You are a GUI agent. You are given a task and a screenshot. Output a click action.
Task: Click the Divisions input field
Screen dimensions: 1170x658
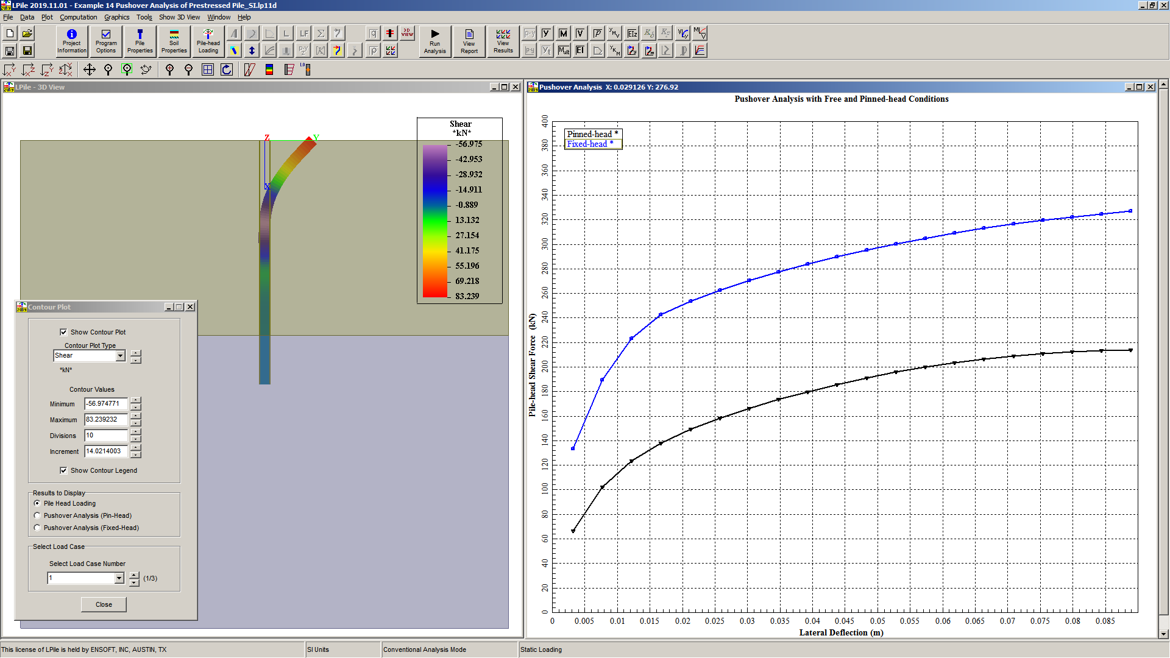point(106,436)
